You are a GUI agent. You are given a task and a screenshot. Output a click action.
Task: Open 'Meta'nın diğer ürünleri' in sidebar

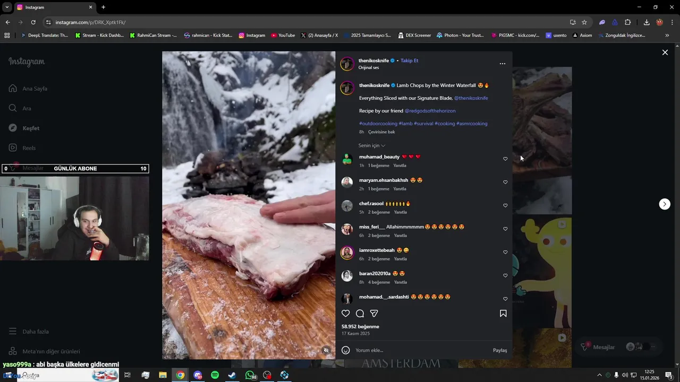45,351
